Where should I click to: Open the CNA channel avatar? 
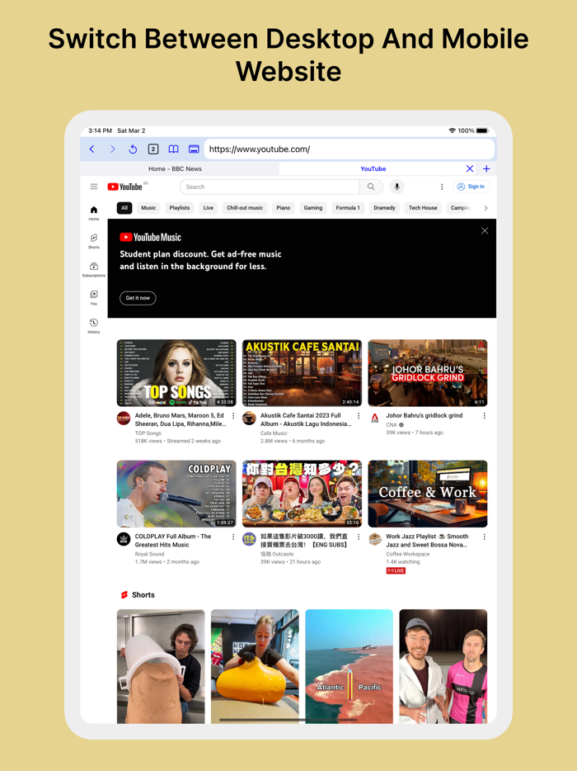pos(375,419)
